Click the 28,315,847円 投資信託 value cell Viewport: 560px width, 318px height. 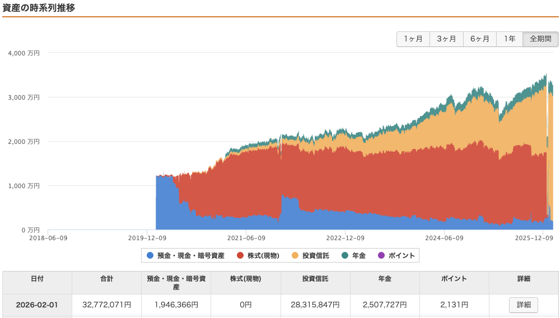tap(315, 305)
